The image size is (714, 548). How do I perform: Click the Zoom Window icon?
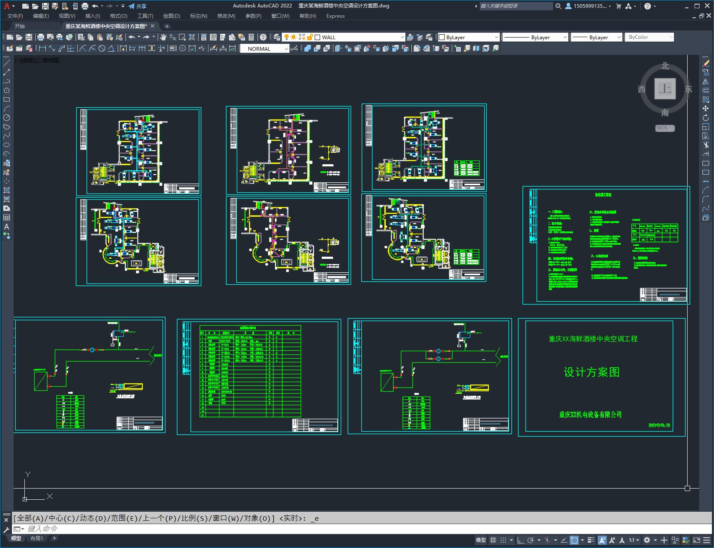point(182,37)
